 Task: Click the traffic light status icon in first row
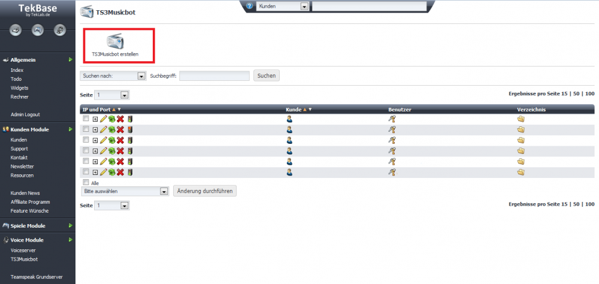pos(130,119)
